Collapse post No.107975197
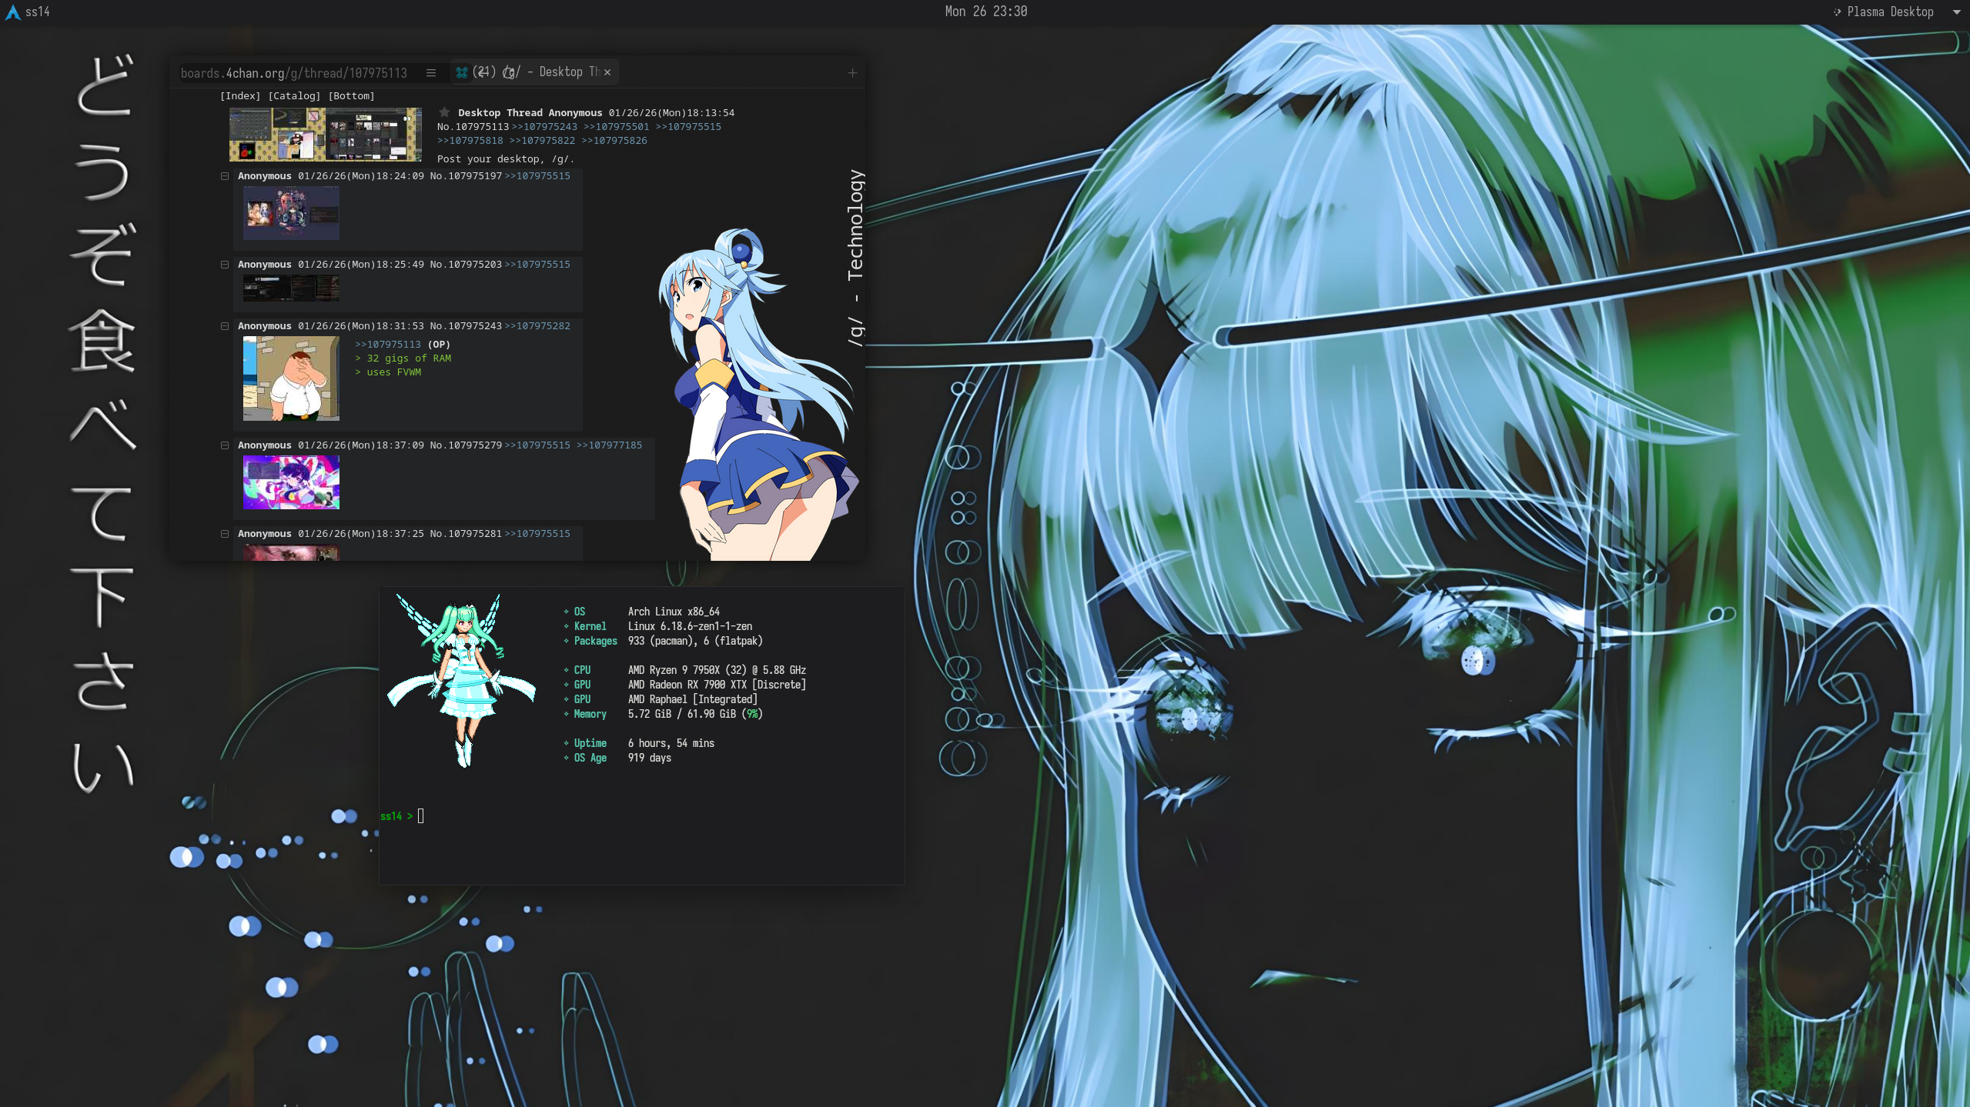Screen dimensions: 1970x1107 (x=225, y=176)
